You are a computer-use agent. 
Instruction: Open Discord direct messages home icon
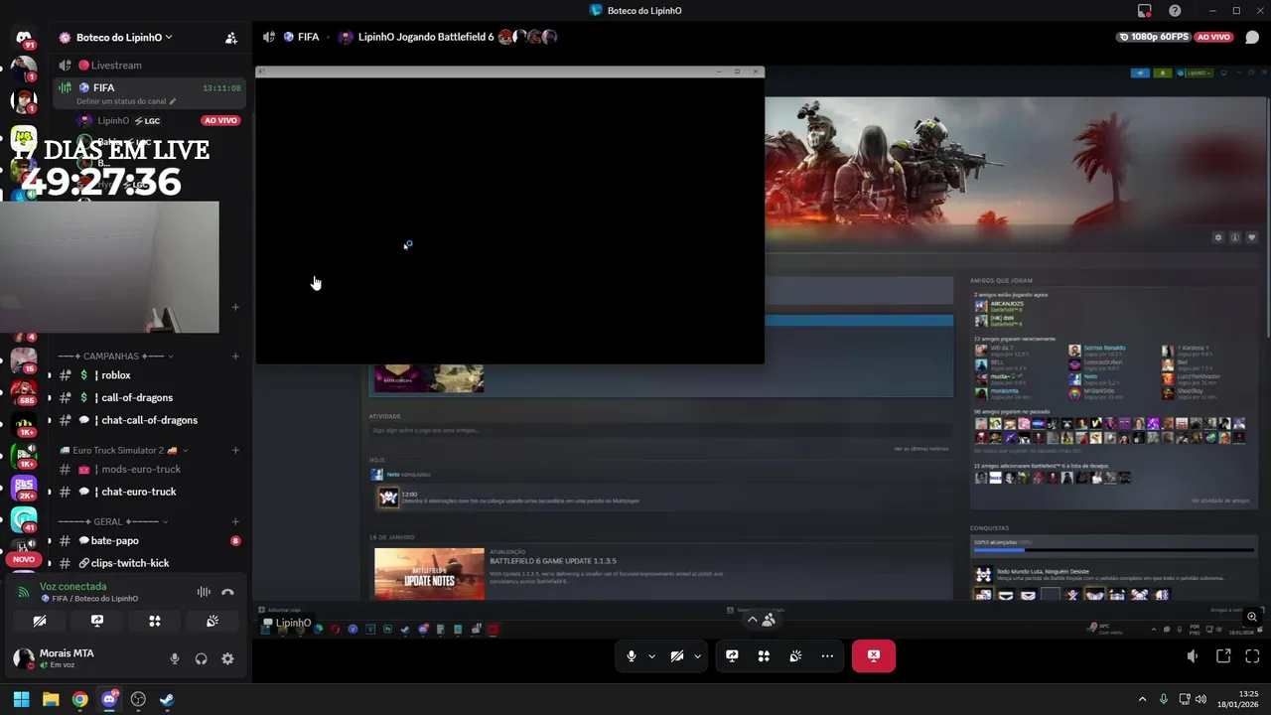coord(24,38)
